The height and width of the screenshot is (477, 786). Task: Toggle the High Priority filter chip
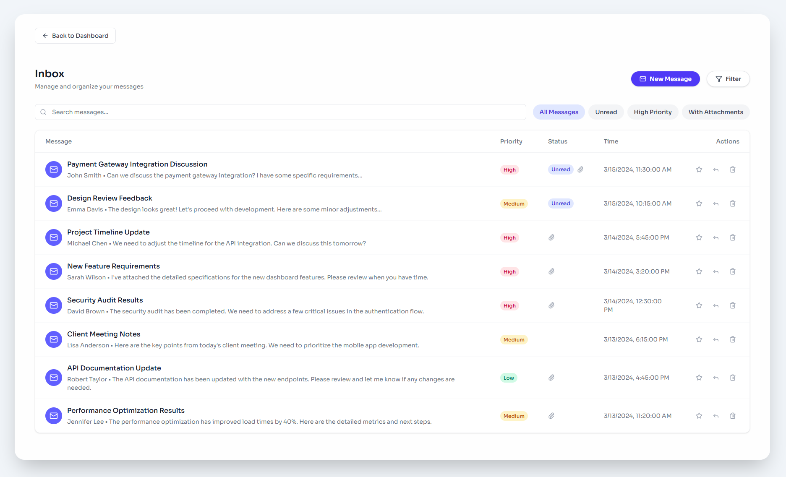coord(653,112)
